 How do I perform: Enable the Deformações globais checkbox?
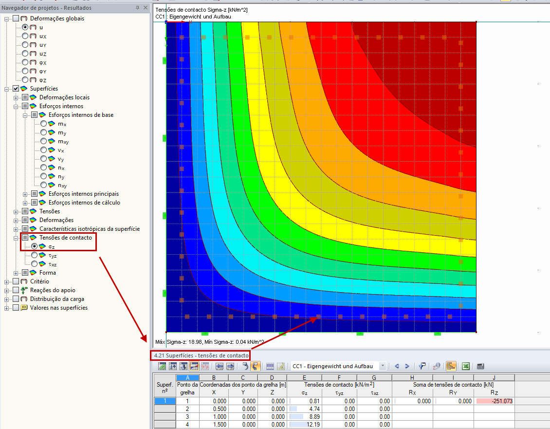pos(16,18)
